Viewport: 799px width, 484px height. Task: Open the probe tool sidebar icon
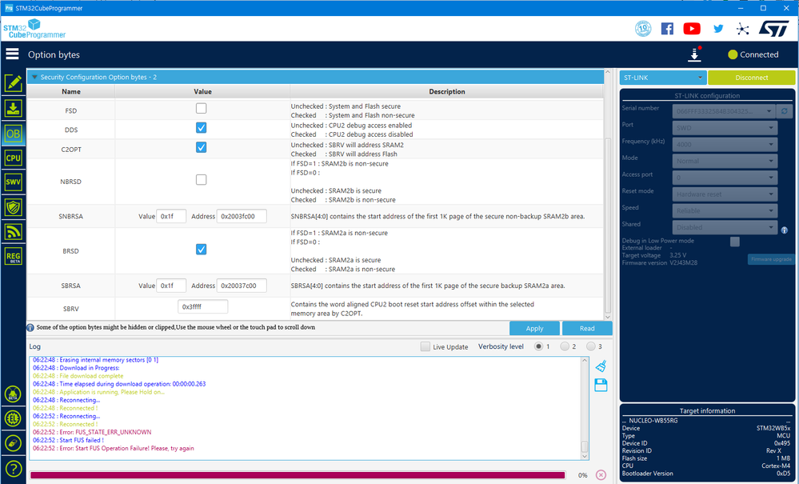[x=14, y=443]
